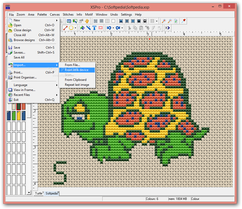The image size is (242, 209).
Task: Choose Repeat last image
Action: tap(77, 85)
